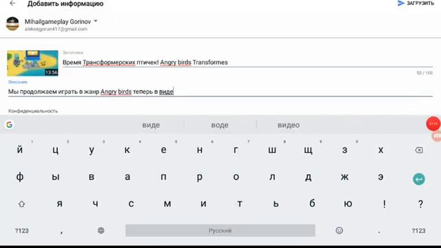Tap the к key

coord(127,150)
